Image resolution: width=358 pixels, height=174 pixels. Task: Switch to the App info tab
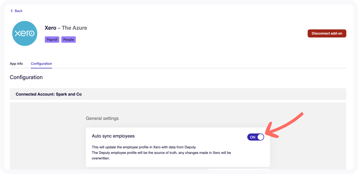point(16,64)
